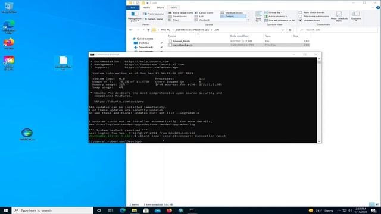The width and height of the screenshot is (381, 214).
Task: Open the Group by dropdown
Action: tap(273, 12)
